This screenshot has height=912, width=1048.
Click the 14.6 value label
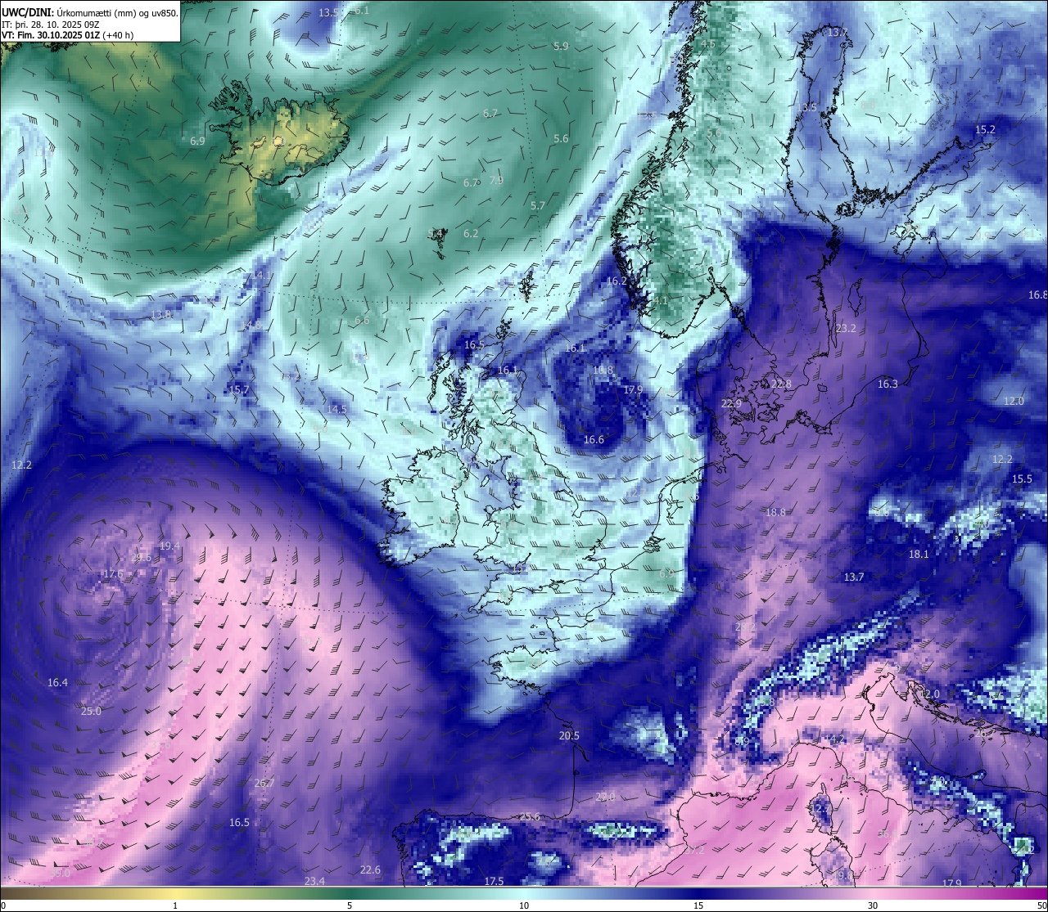coord(252,326)
